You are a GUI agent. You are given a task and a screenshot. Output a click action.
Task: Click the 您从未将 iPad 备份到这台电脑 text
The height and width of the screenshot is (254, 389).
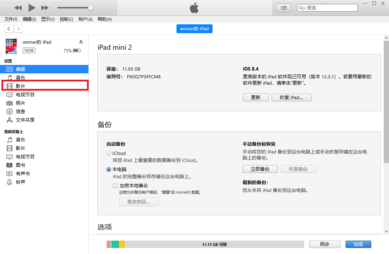[275, 190]
